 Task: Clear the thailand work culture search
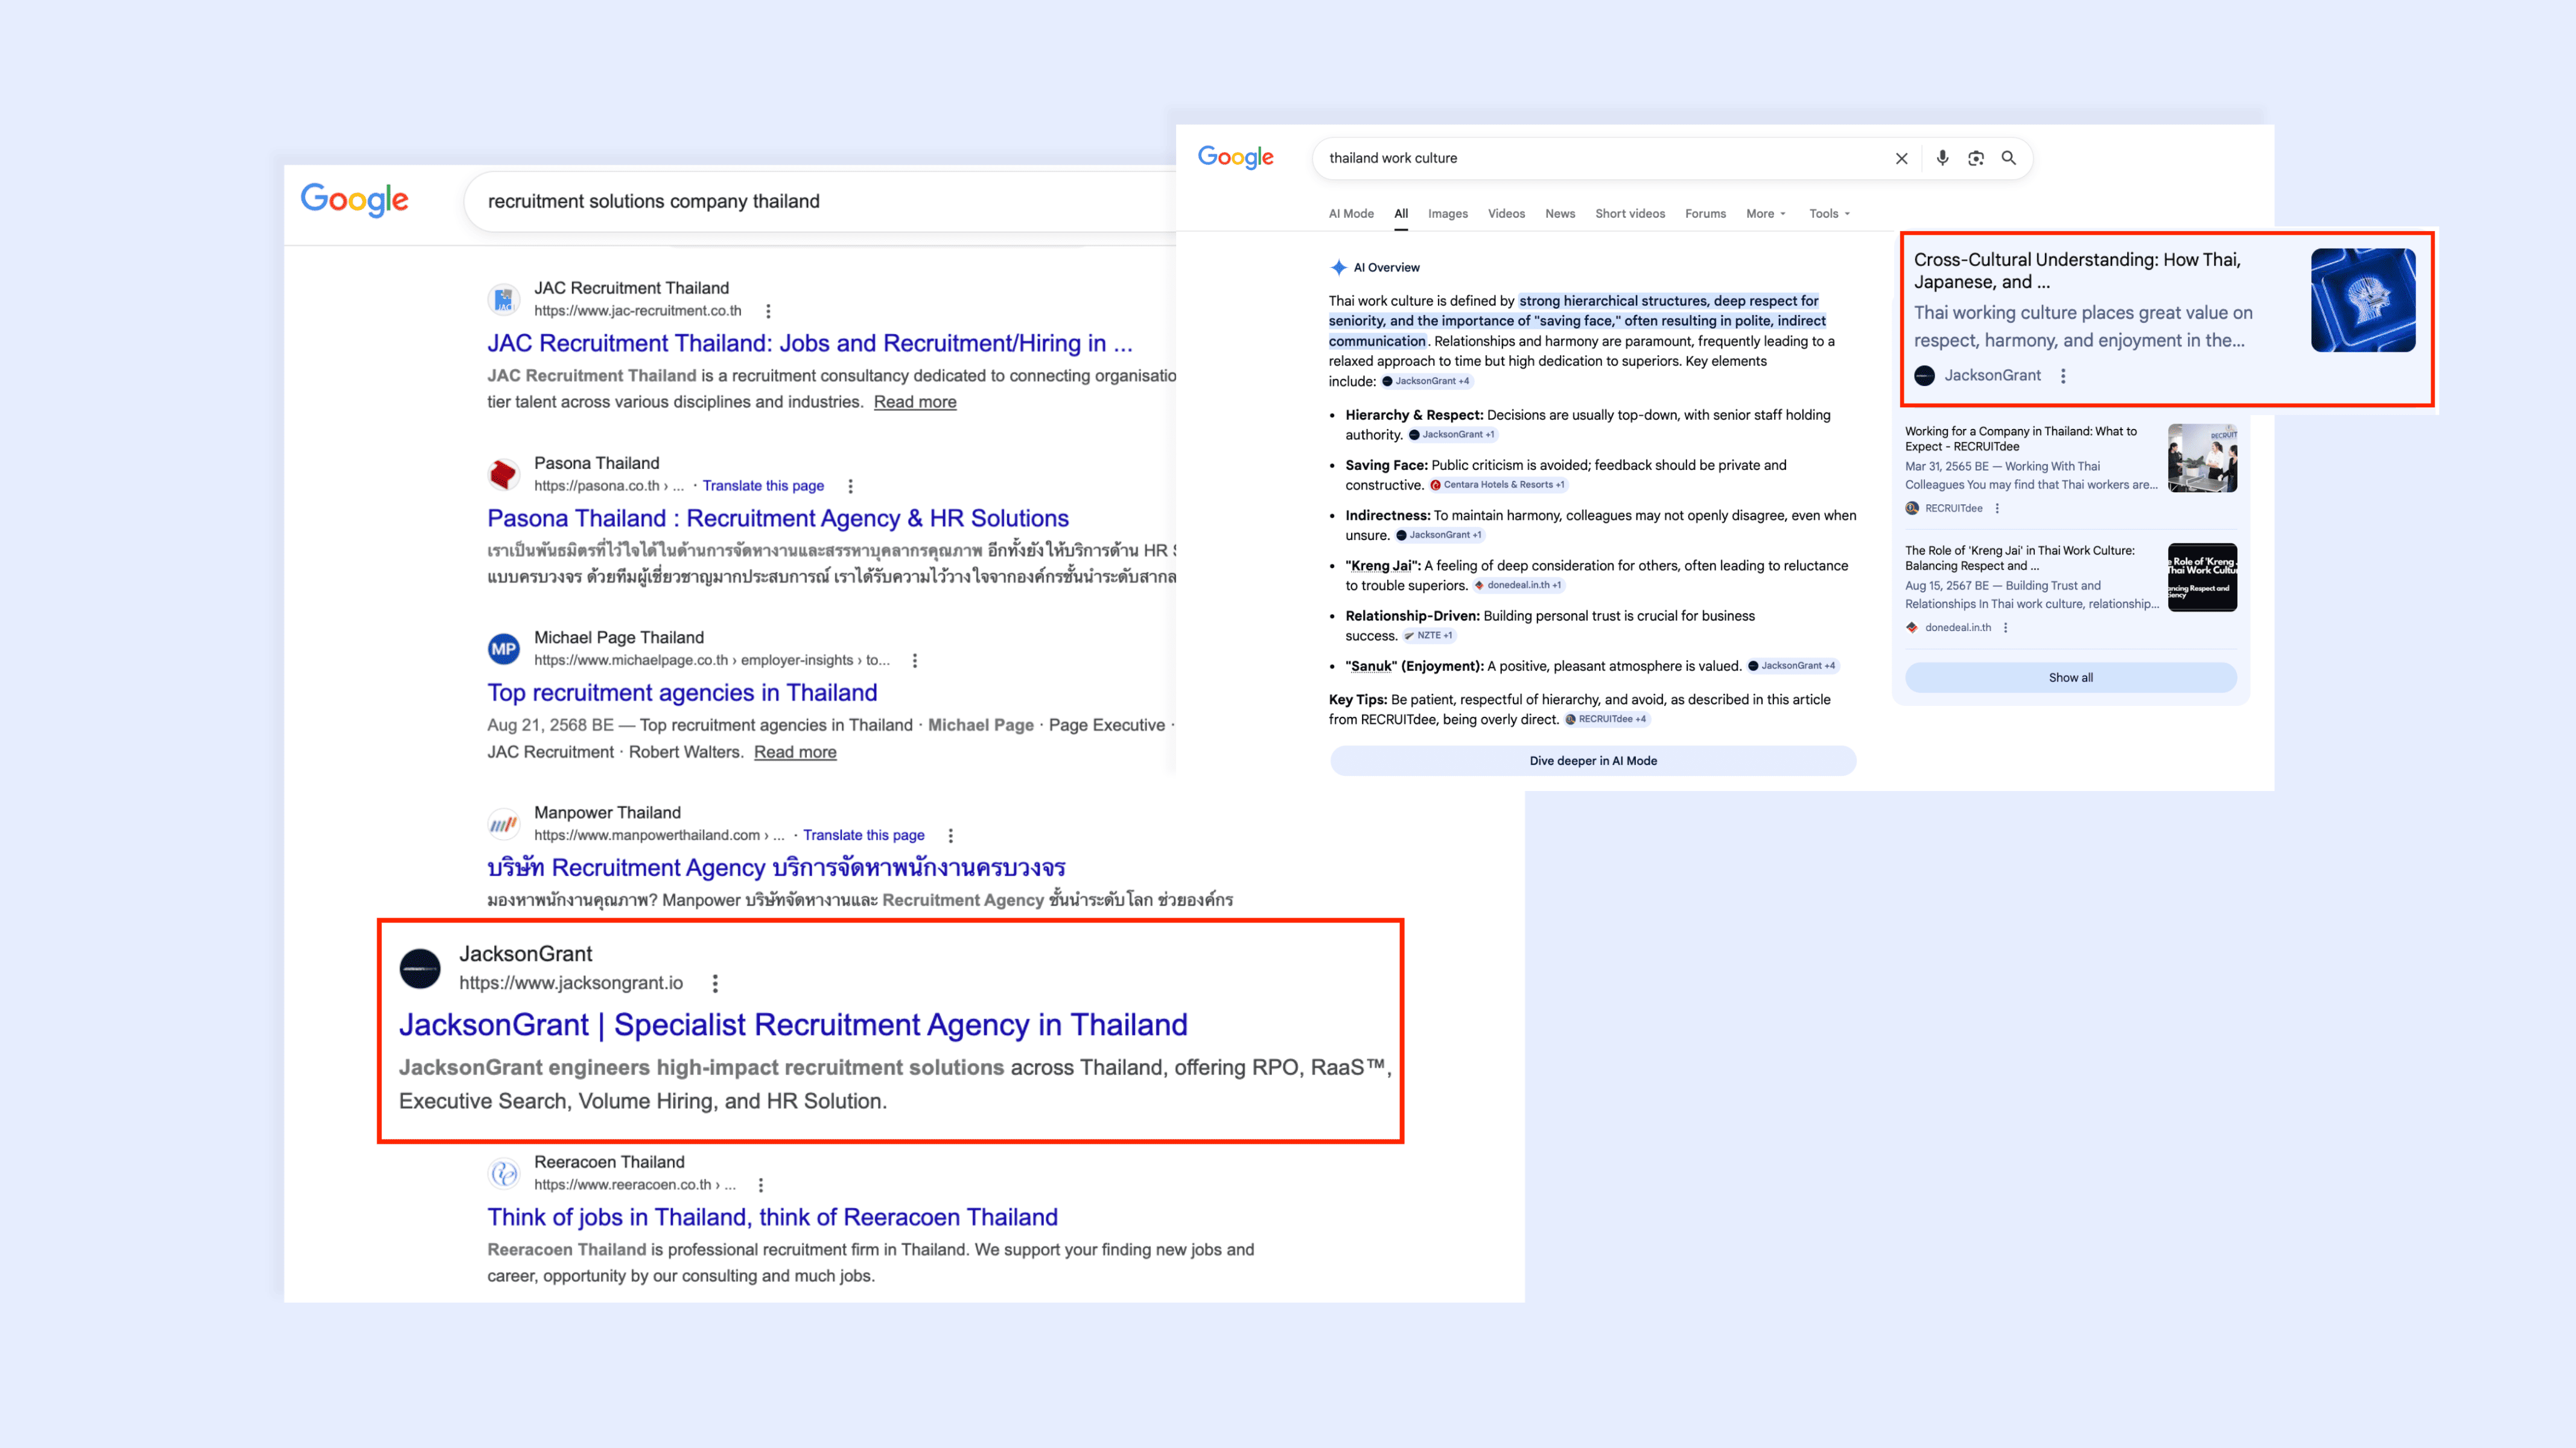(x=1901, y=158)
